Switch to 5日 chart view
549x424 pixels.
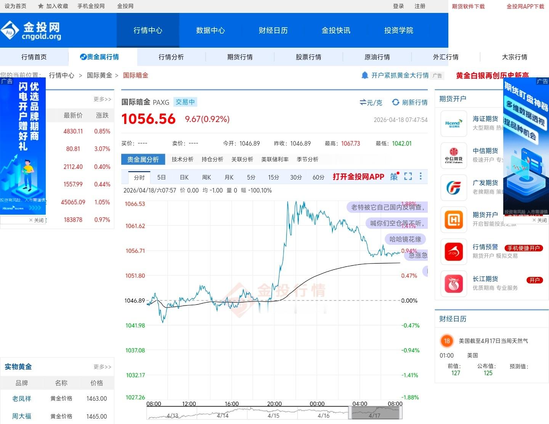161,177
